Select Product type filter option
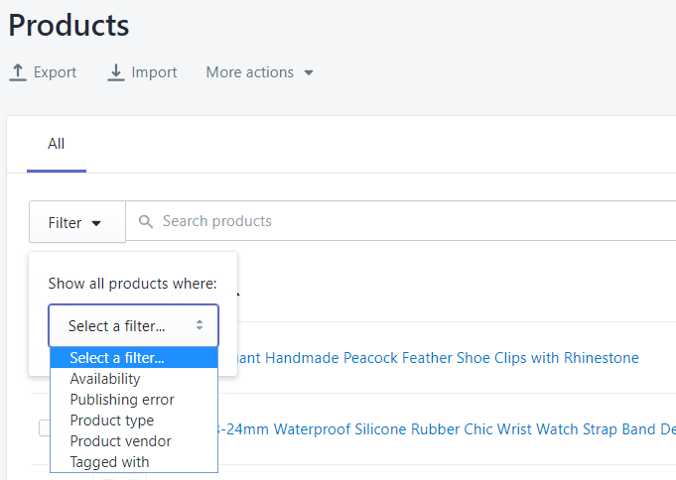 (x=112, y=420)
